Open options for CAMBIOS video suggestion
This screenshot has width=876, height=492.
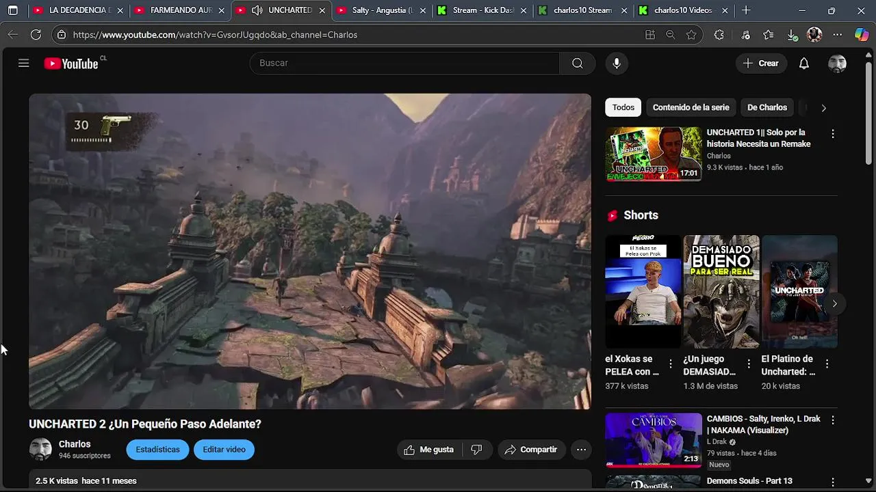[x=833, y=420]
